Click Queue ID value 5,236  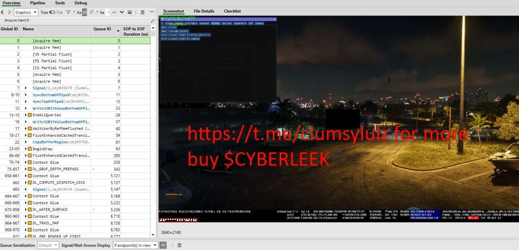coord(115,210)
